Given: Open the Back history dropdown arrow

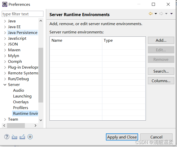Looking at the screenshot, I should pos(156,14).
